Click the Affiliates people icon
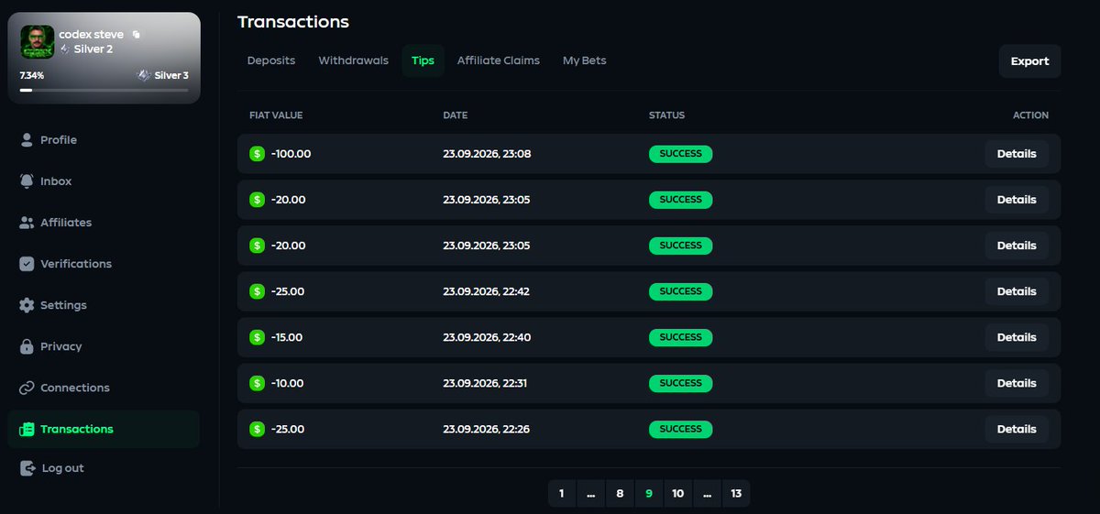 (x=27, y=223)
